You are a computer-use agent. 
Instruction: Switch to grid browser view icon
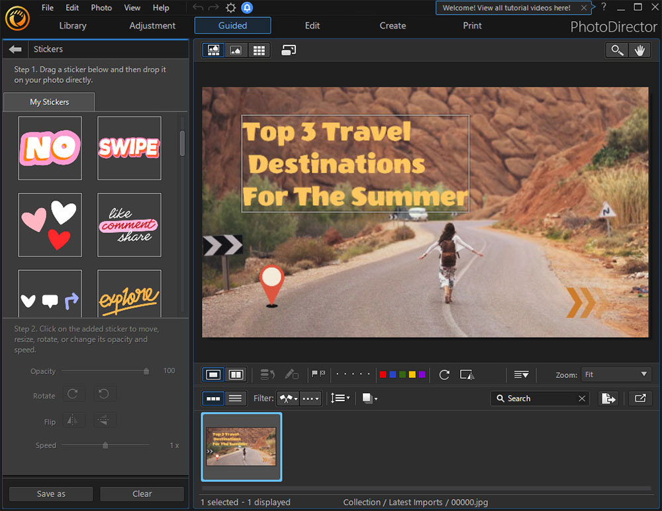(259, 50)
